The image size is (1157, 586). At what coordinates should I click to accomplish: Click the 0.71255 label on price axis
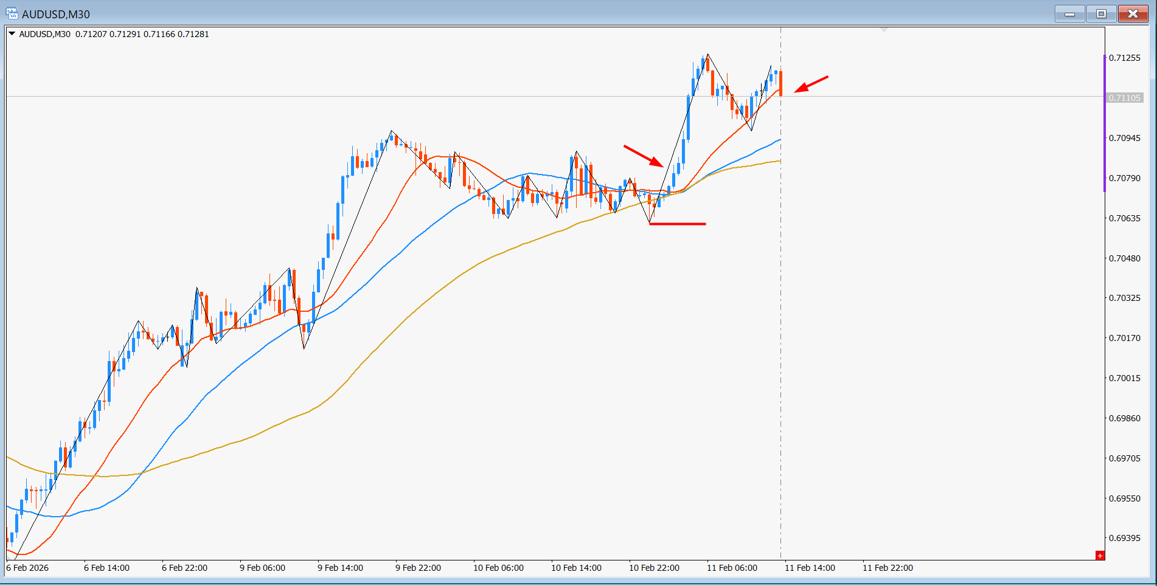click(x=1125, y=58)
